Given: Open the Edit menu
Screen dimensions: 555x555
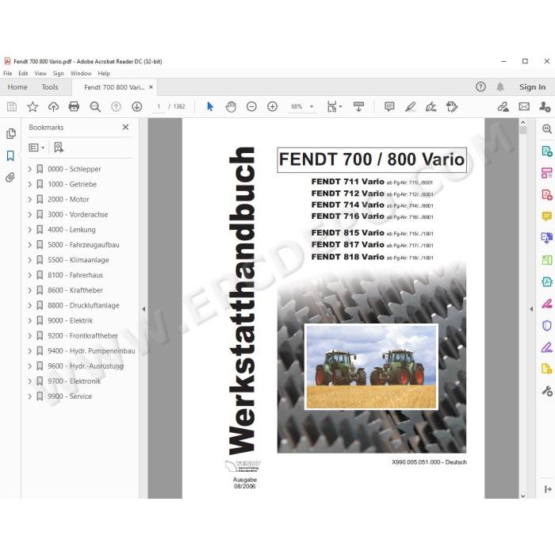Looking at the screenshot, I should point(23,73).
